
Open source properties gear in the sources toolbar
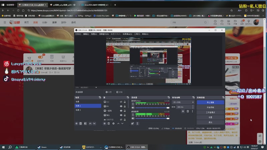113,123
